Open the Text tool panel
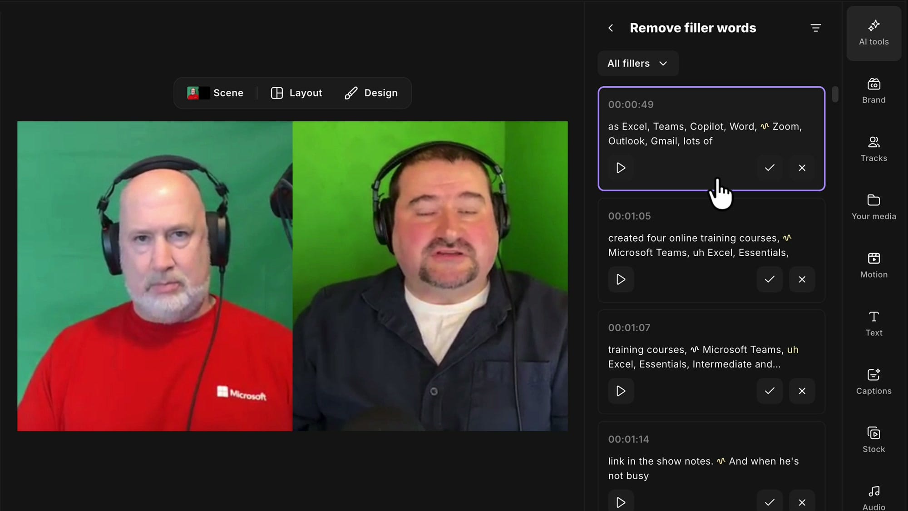 pos(873,323)
